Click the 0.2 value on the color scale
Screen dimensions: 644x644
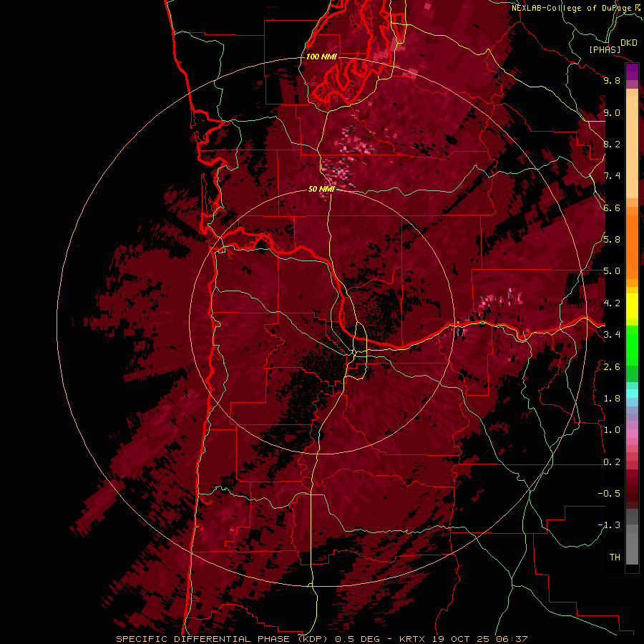[612, 462]
